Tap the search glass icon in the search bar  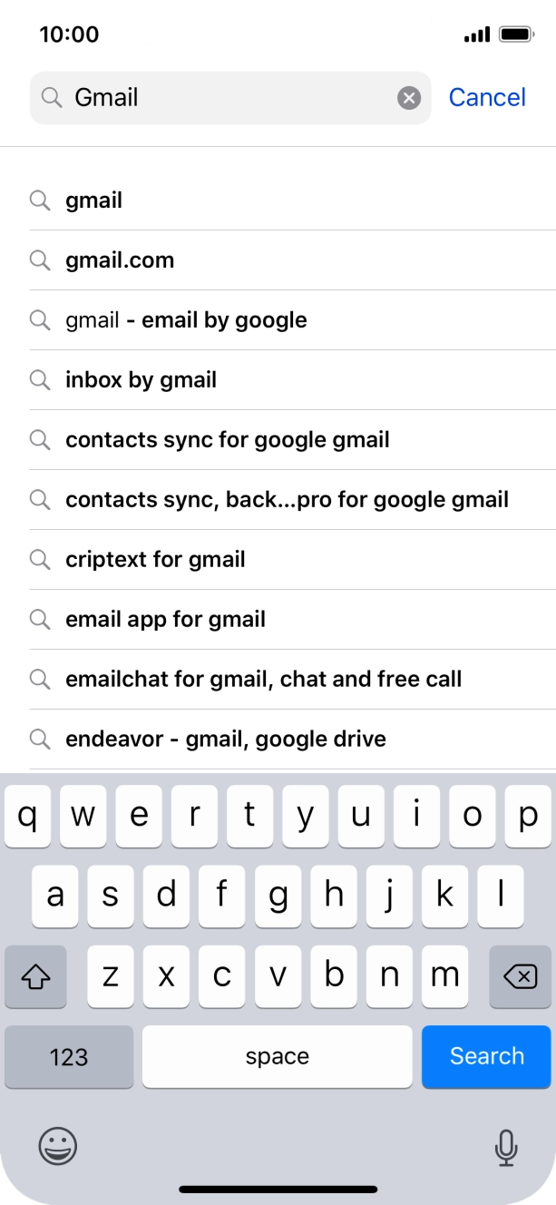click(52, 97)
